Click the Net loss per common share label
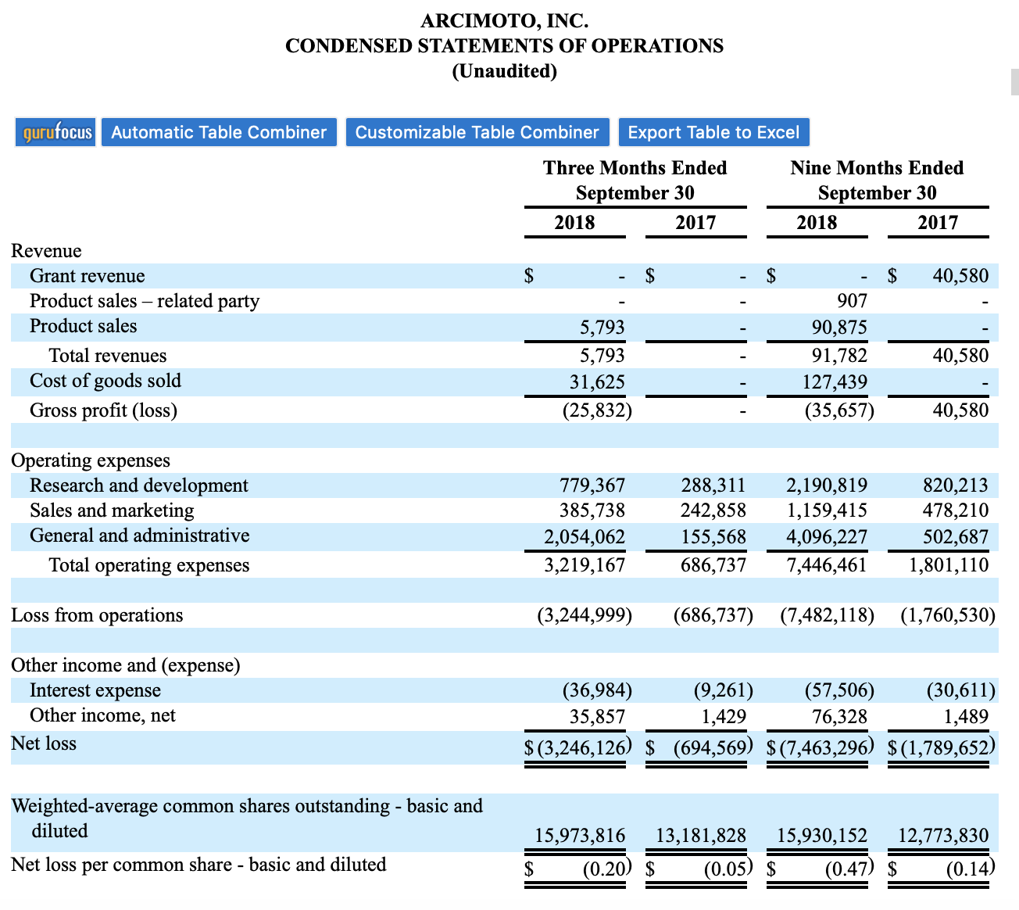 point(198,865)
